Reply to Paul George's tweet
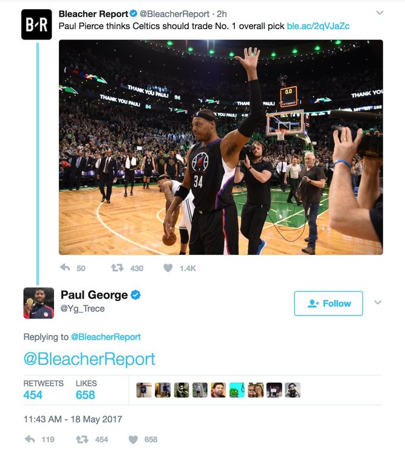Image resolution: width=405 pixels, height=455 pixels. coord(30,439)
